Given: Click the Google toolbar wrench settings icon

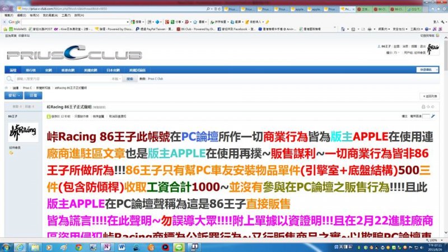Looking at the screenshot, I should tap(442, 22).
